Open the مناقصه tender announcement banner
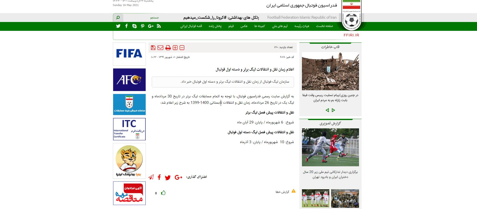The width and height of the screenshot is (477, 209). (x=129, y=193)
